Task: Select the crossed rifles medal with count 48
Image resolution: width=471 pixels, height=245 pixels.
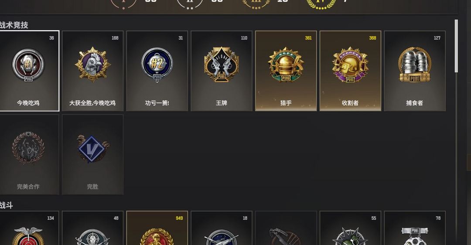Action: [x=92, y=228]
